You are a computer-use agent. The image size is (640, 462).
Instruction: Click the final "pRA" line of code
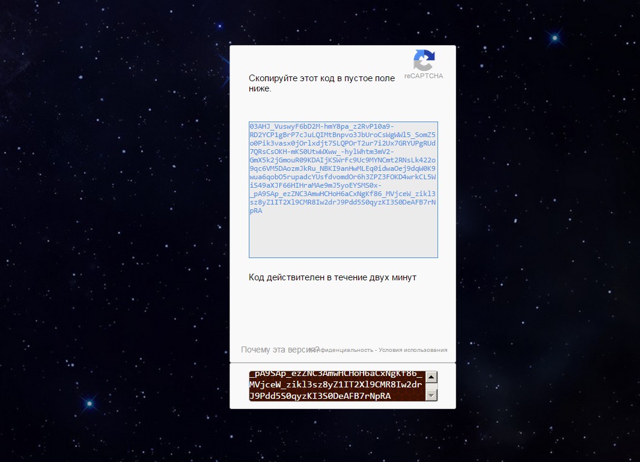point(255,211)
